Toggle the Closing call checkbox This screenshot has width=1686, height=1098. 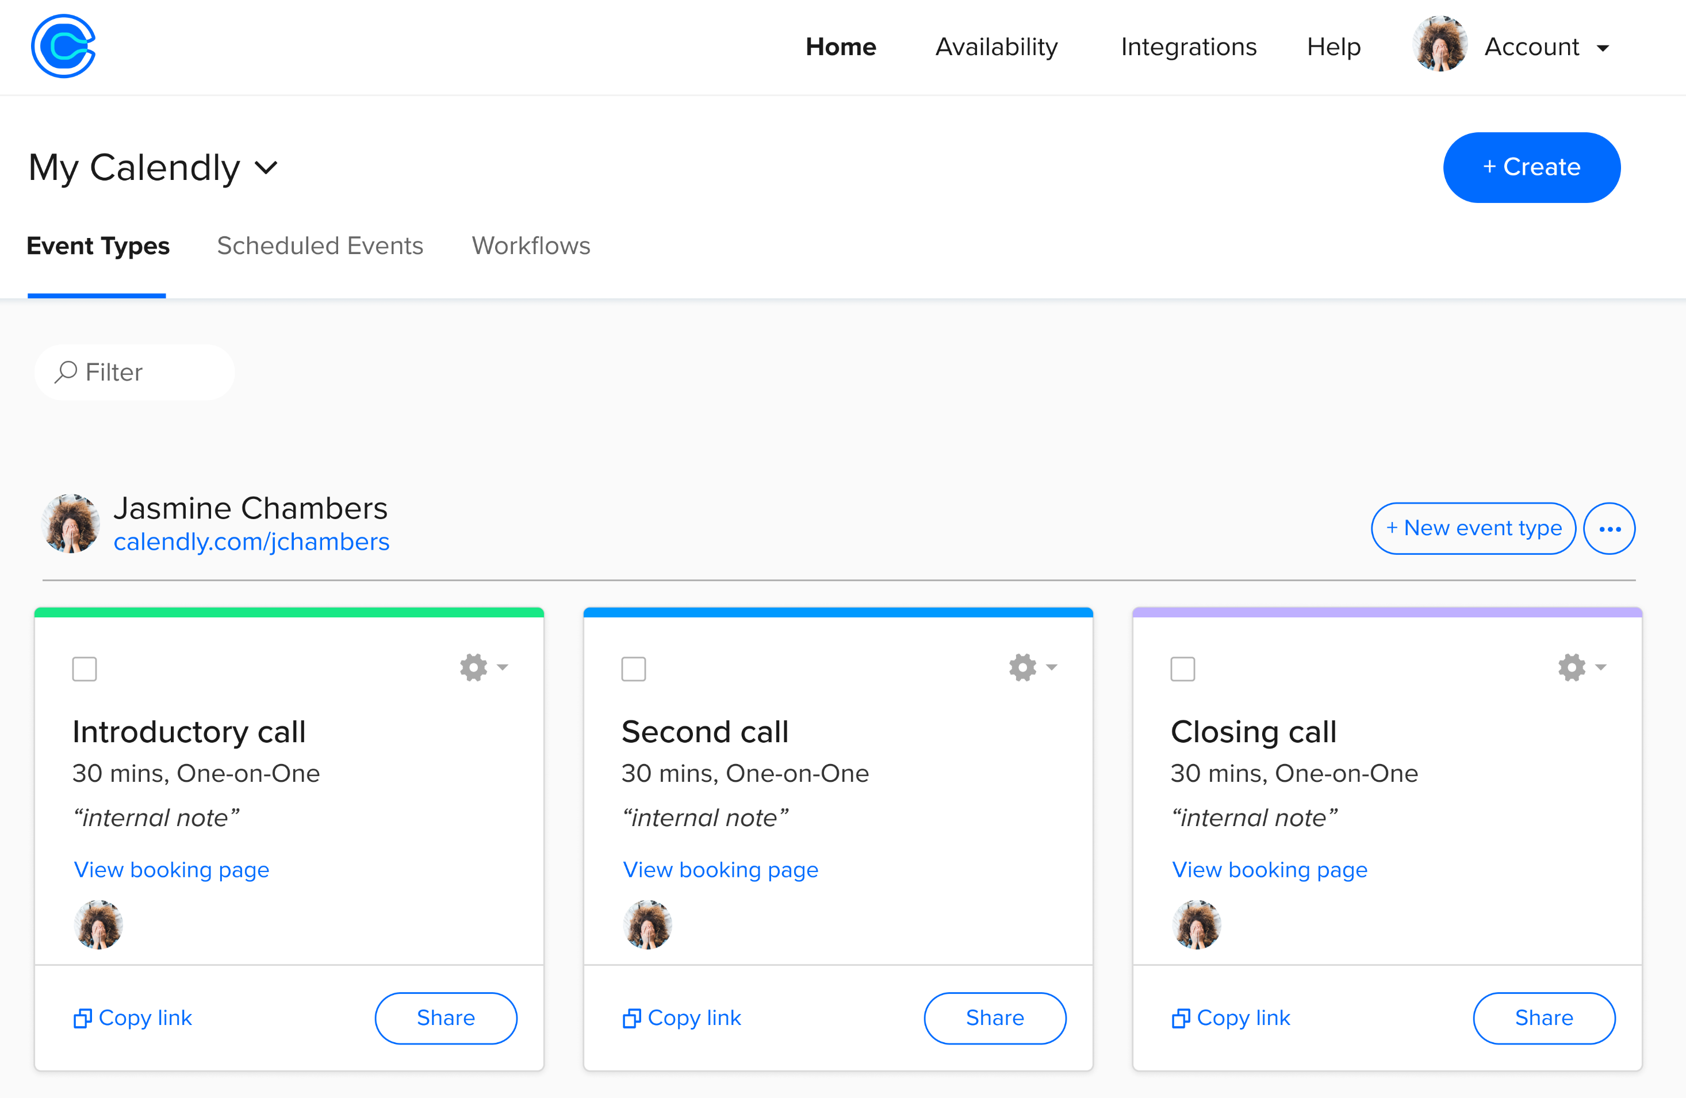click(1182, 668)
